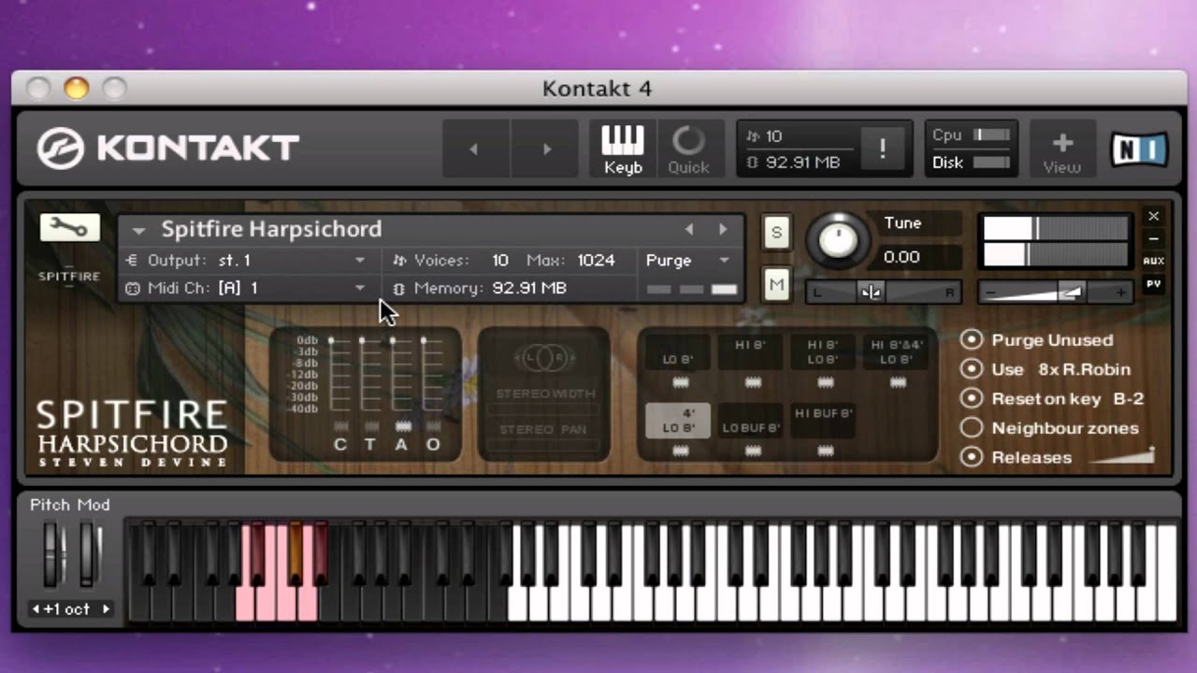The width and height of the screenshot is (1197, 673).
Task: Mute the instrument with the M button
Action: click(x=776, y=284)
